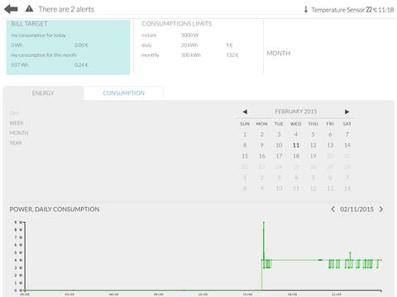397x297 pixels.
Task: Pick February 2 on the calendar
Action: (x=261, y=134)
